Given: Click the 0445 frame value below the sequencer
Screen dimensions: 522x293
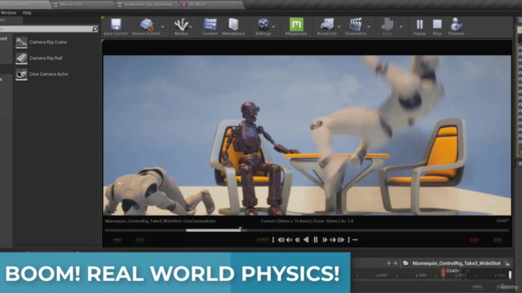Looking at the screenshot, I should (477, 286).
